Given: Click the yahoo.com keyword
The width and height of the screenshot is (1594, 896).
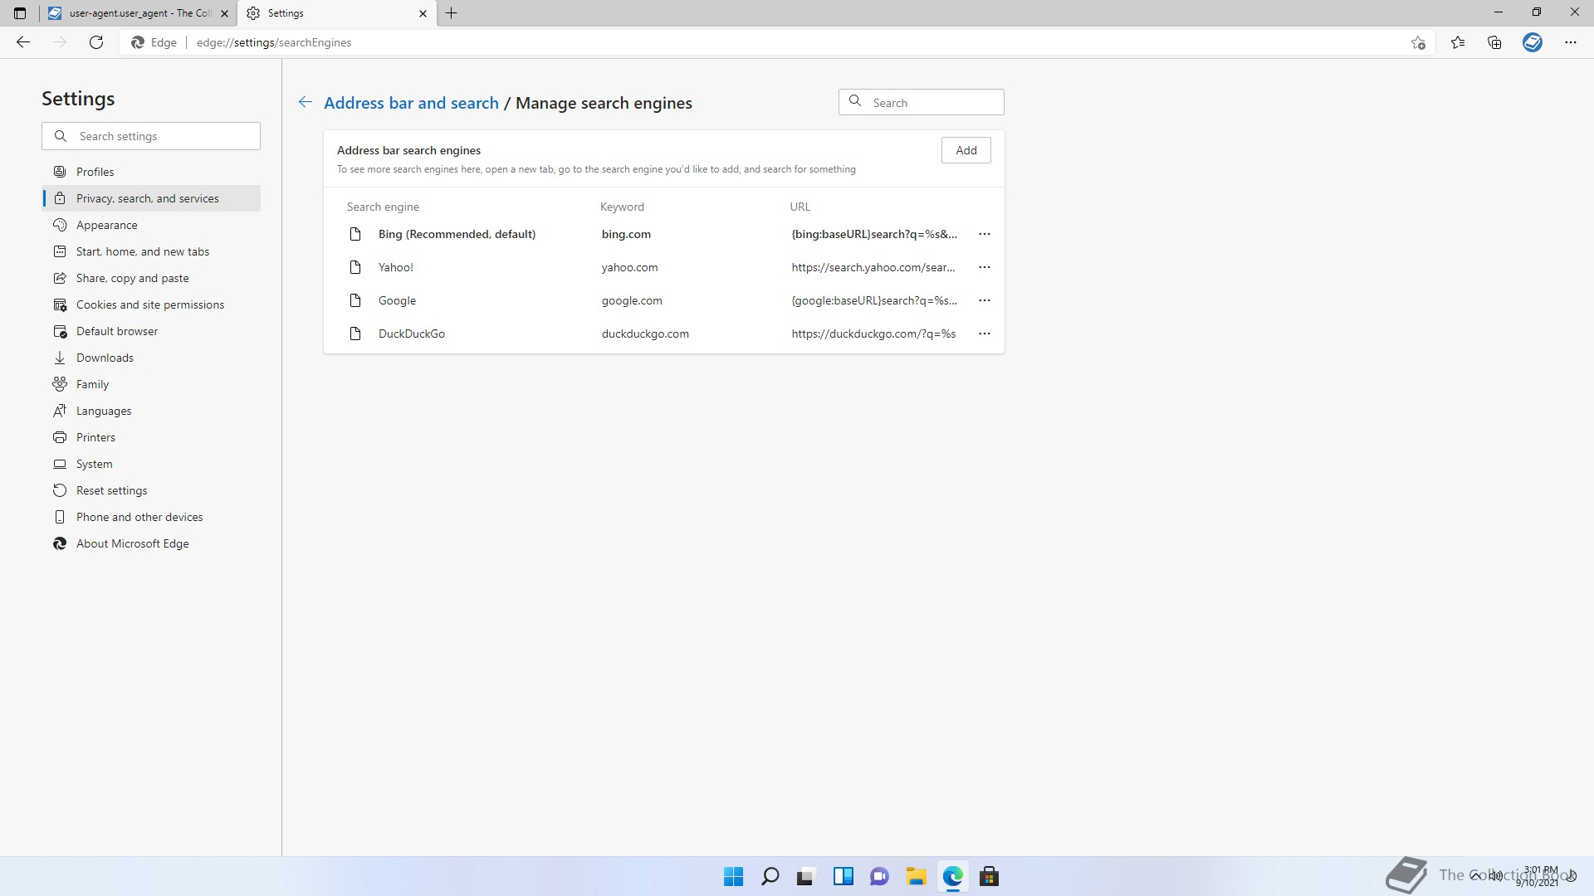Looking at the screenshot, I should (629, 267).
